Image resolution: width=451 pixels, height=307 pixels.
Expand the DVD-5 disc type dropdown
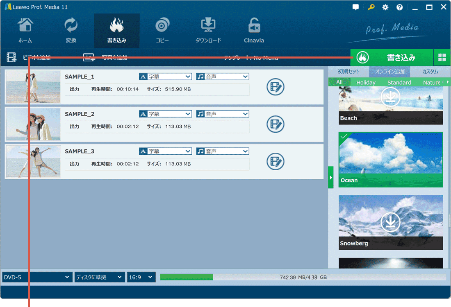[x=37, y=277]
